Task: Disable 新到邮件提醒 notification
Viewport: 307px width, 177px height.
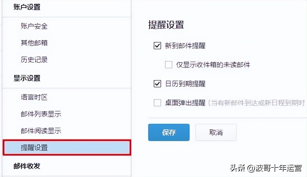Action: coord(157,46)
